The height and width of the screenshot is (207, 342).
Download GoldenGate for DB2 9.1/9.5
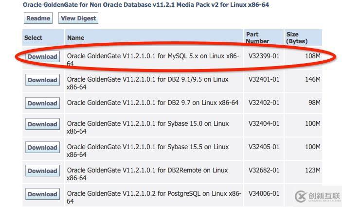(42, 80)
